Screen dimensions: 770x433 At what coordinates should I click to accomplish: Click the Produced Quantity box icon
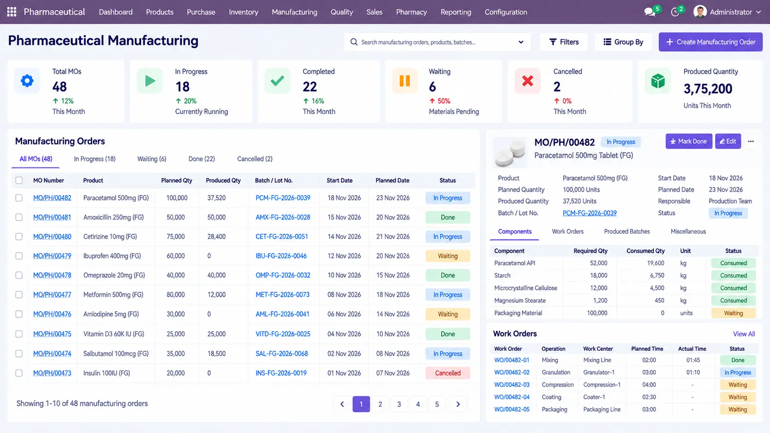658,81
